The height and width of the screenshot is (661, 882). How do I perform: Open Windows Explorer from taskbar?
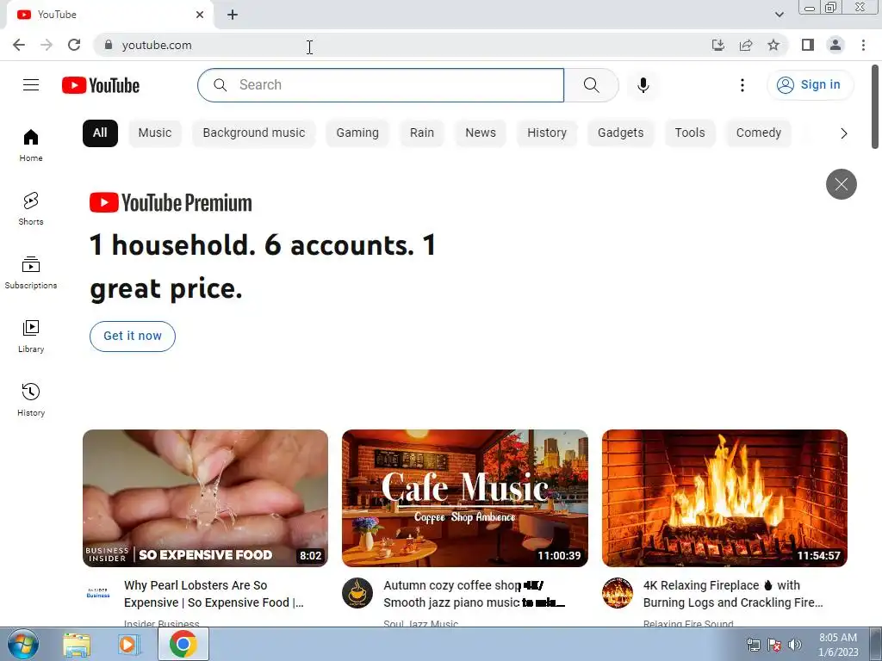tap(77, 644)
